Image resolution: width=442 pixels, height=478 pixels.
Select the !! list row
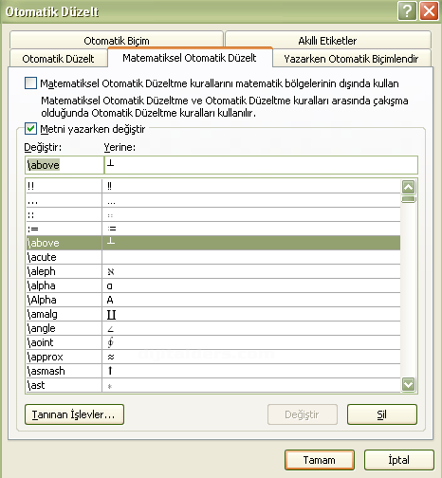[213, 186]
